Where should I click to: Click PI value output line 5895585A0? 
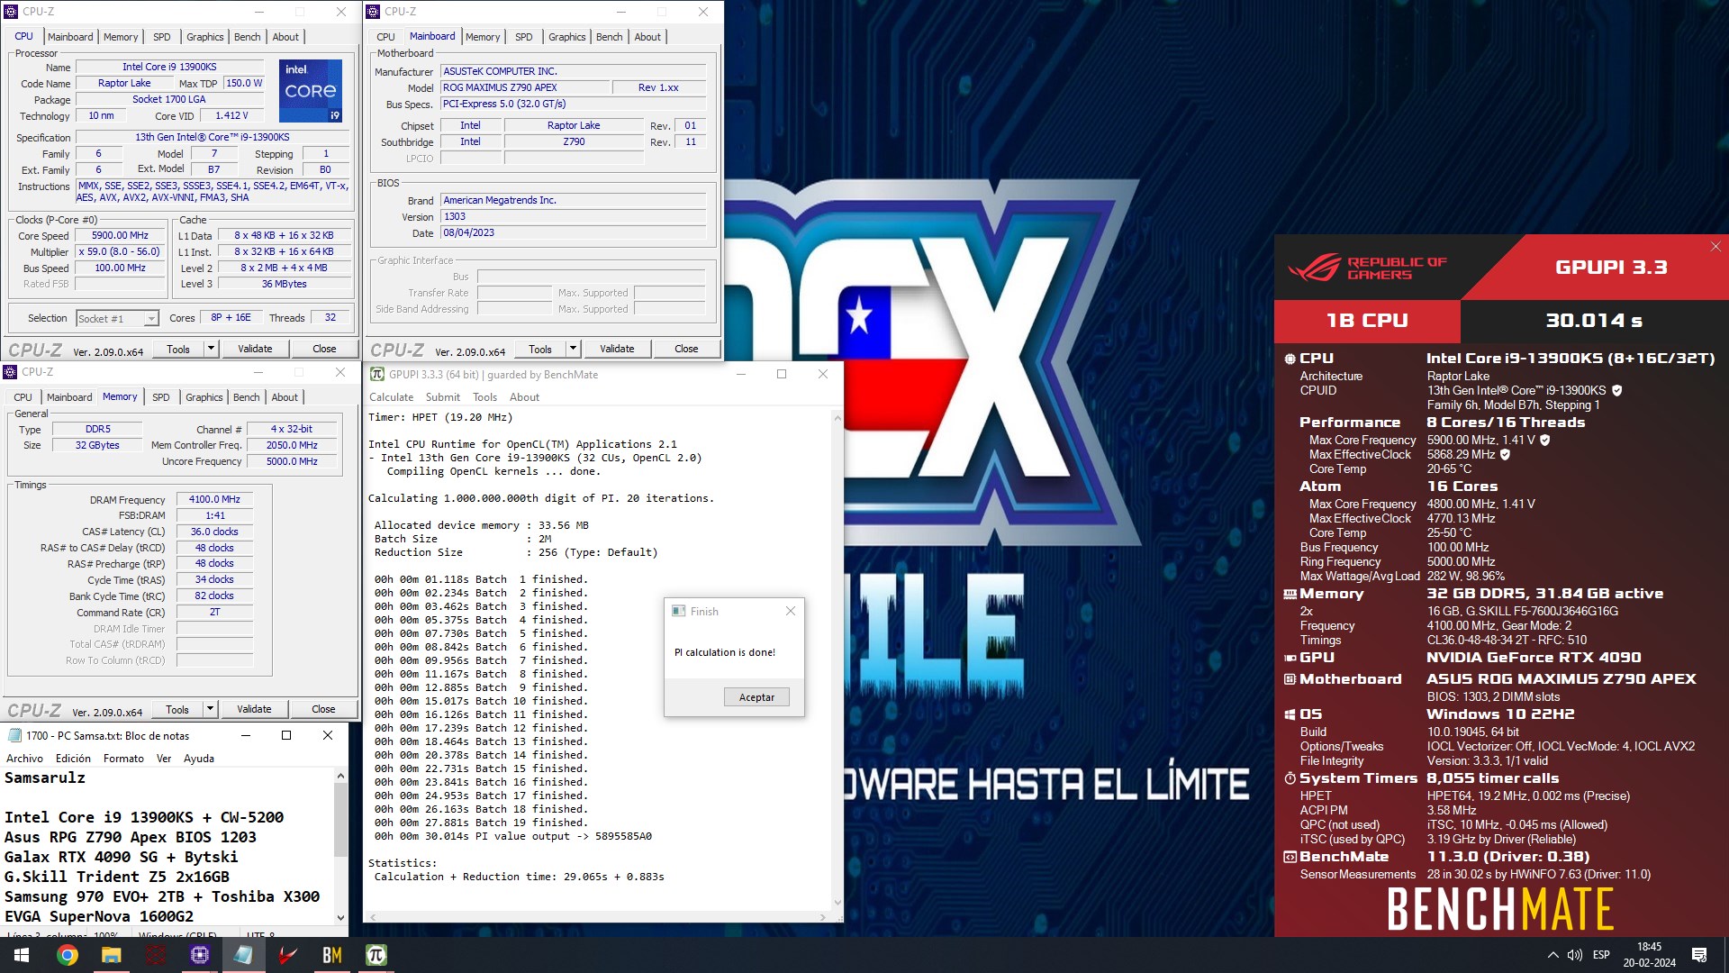coord(513,836)
